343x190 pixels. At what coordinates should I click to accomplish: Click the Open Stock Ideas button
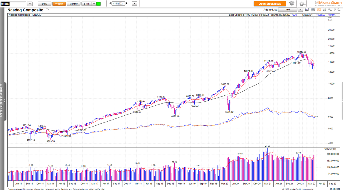point(269,4)
